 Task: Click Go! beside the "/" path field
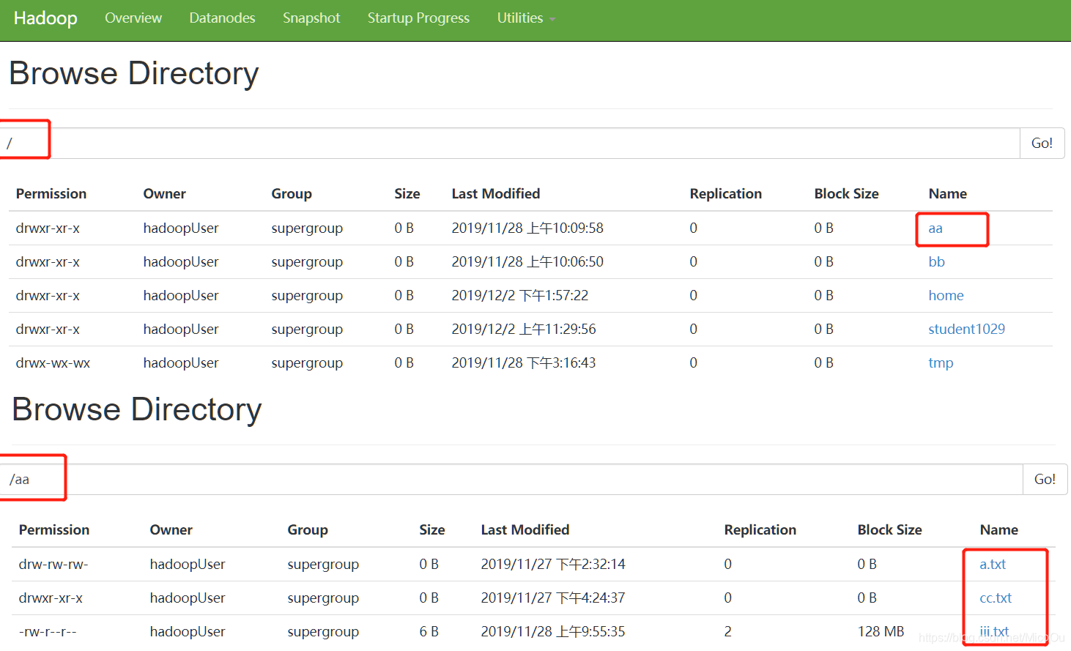click(1042, 143)
